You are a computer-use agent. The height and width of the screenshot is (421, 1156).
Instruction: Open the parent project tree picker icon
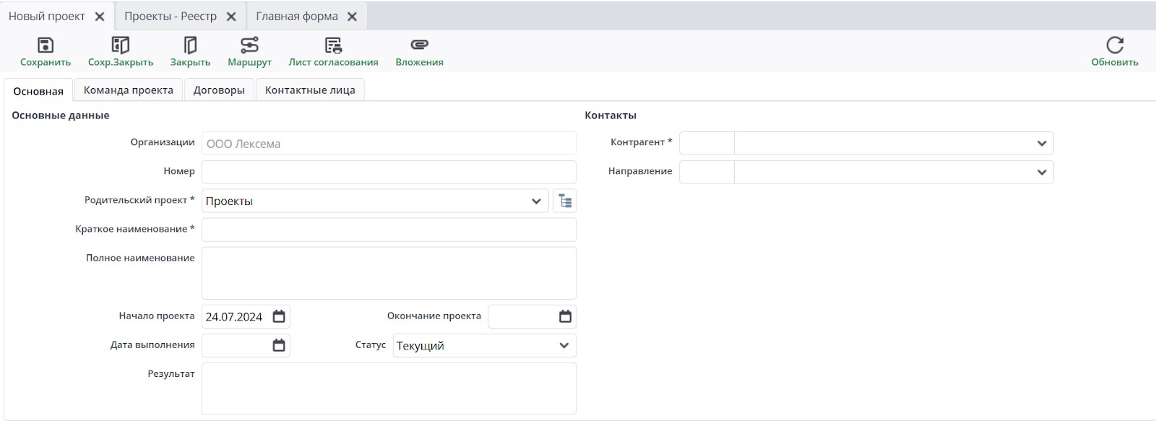point(565,201)
